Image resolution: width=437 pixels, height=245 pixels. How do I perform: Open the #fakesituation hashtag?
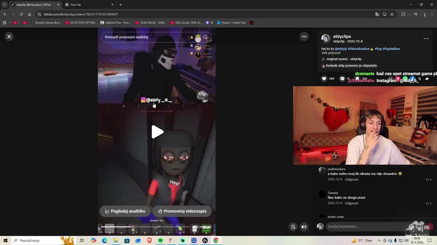(358, 49)
